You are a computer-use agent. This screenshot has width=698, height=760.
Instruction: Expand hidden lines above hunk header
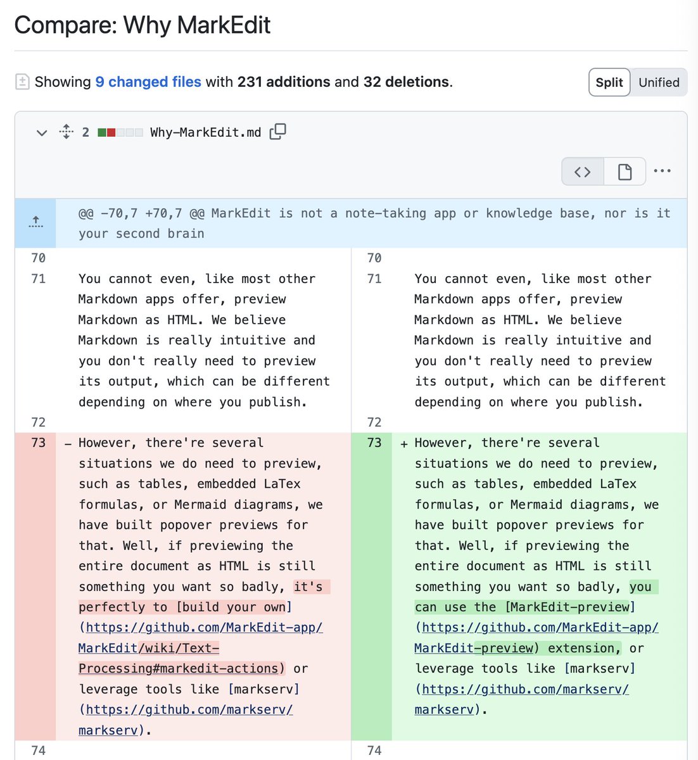point(35,223)
